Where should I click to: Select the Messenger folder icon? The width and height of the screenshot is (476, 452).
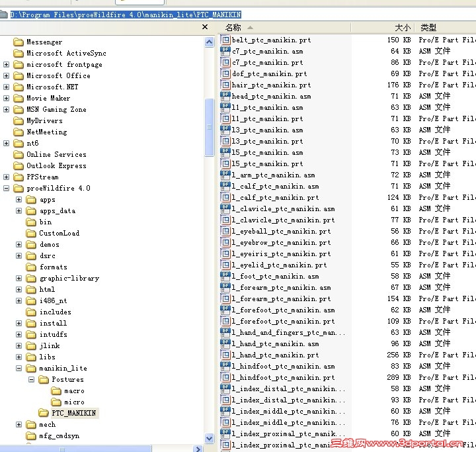(x=19, y=42)
